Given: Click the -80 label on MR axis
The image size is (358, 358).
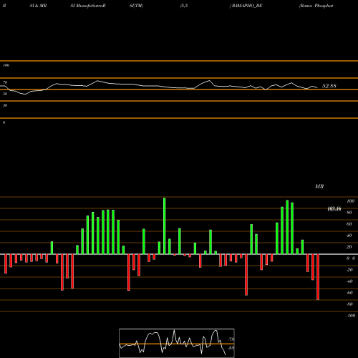Looking at the screenshot, I should 349,304.
